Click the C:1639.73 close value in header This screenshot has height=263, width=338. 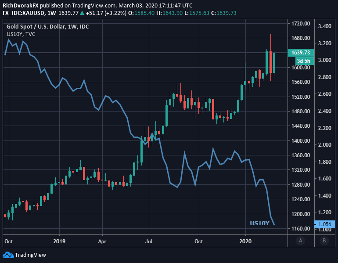tap(224, 13)
